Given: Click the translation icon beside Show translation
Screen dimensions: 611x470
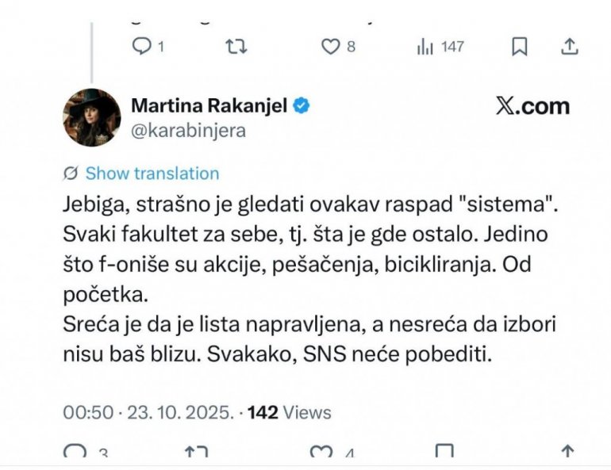Looking at the screenshot, I should [x=70, y=174].
